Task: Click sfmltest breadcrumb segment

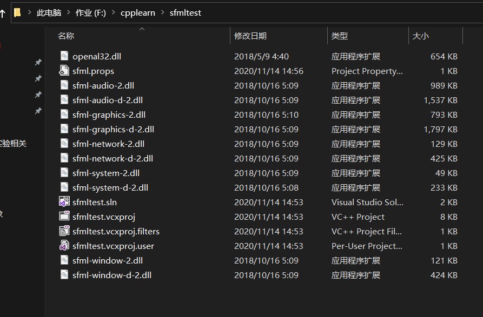Action: click(x=186, y=12)
